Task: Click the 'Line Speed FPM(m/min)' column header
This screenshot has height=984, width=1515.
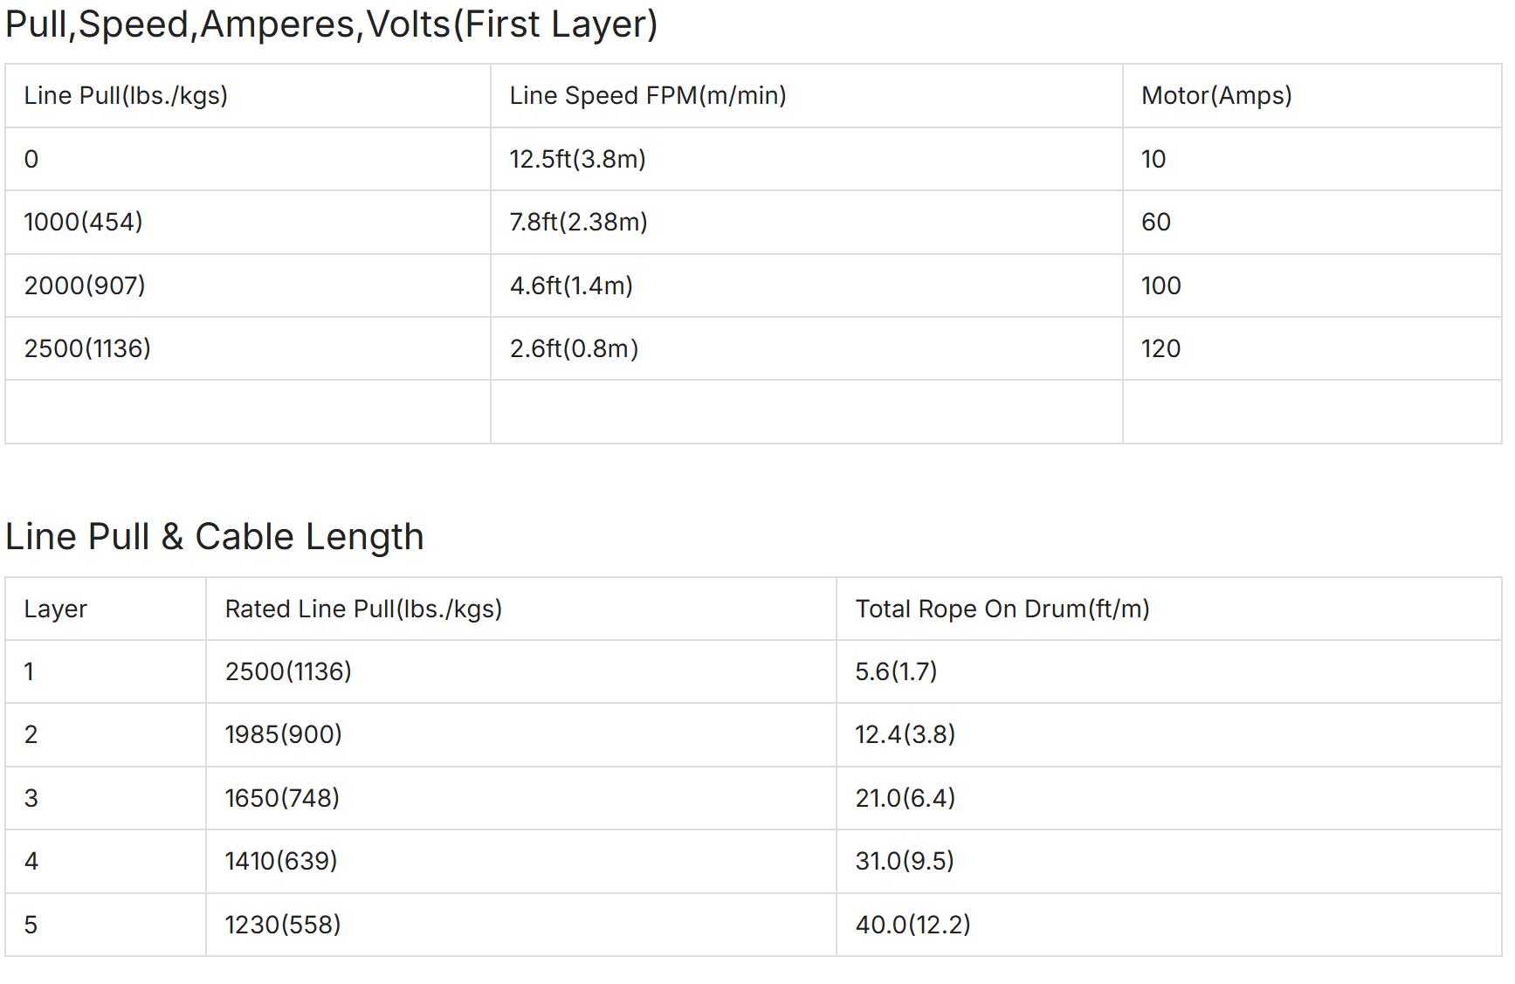Action: 647,95
